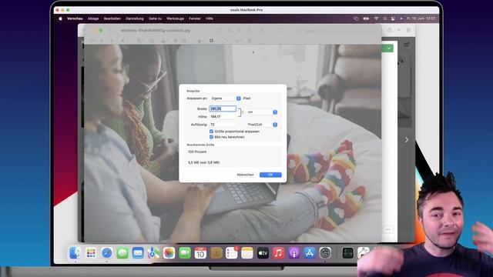This screenshot has width=493, height=277.
Task: Open Notes from the Dock
Action: 247,253
